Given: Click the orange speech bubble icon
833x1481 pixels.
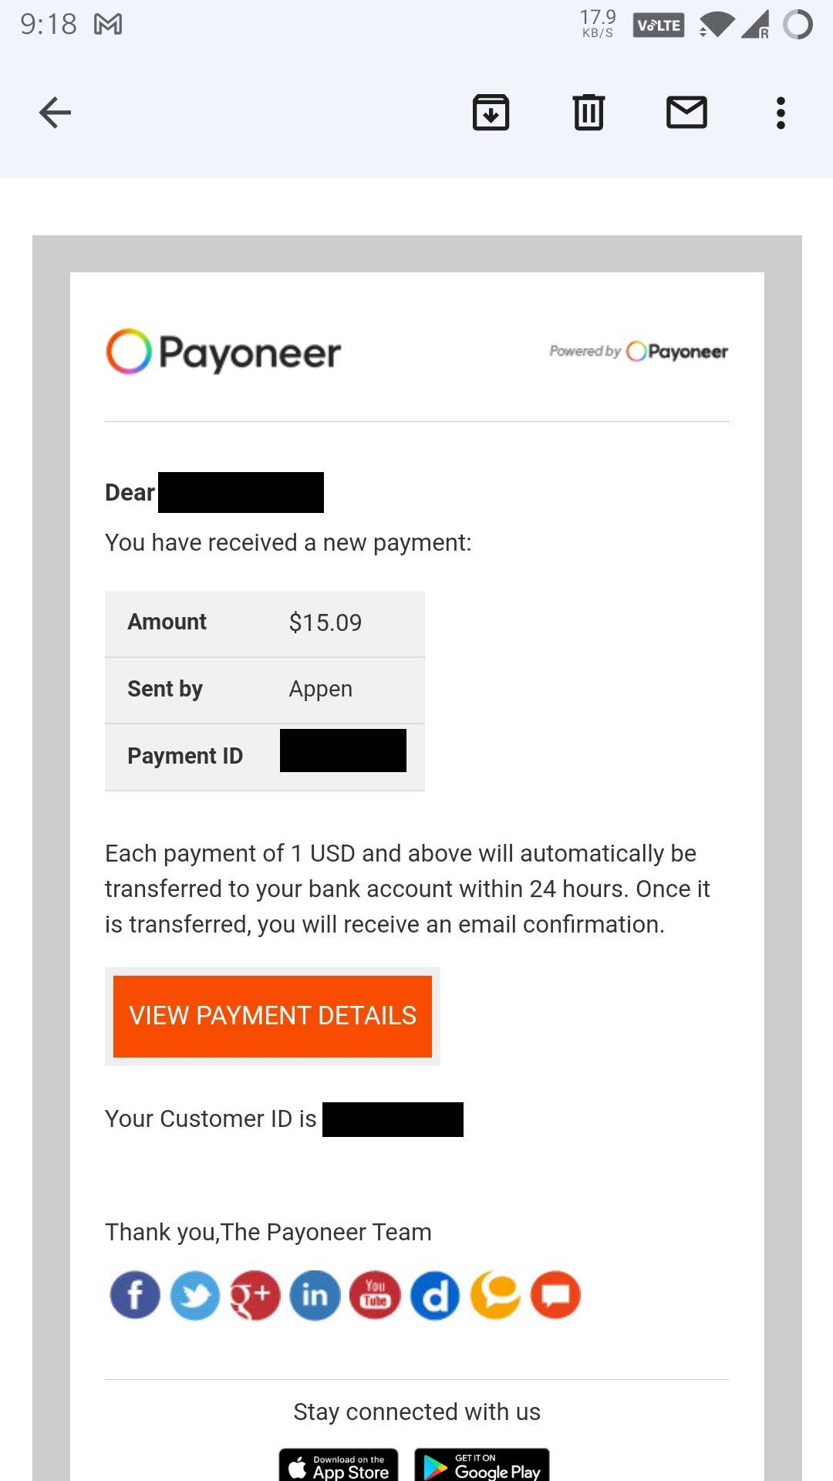Looking at the screenshot, I should point(555,1295).
